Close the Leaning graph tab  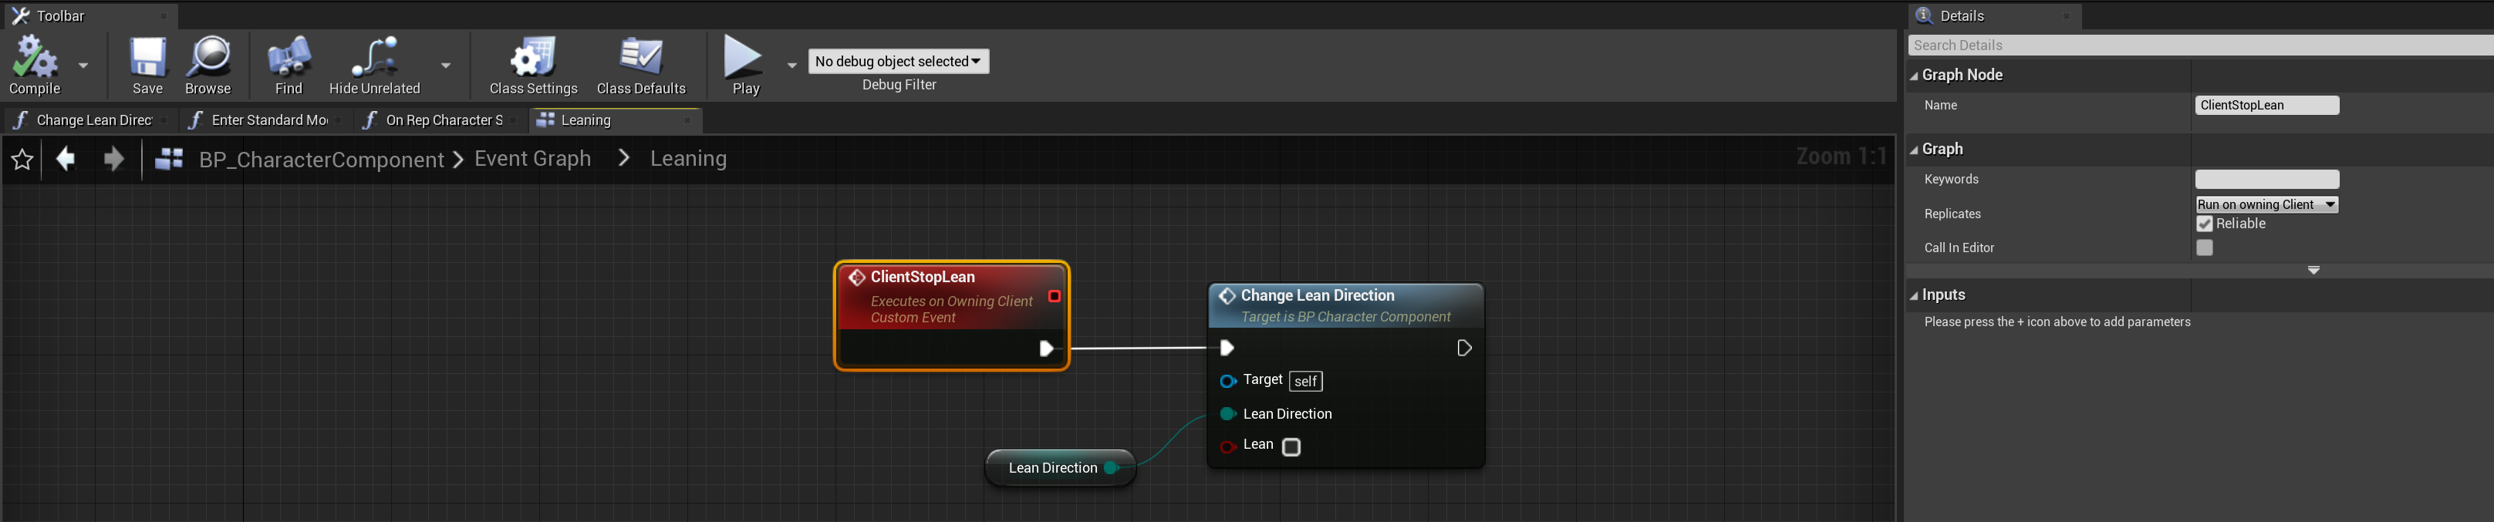(687, 120)
